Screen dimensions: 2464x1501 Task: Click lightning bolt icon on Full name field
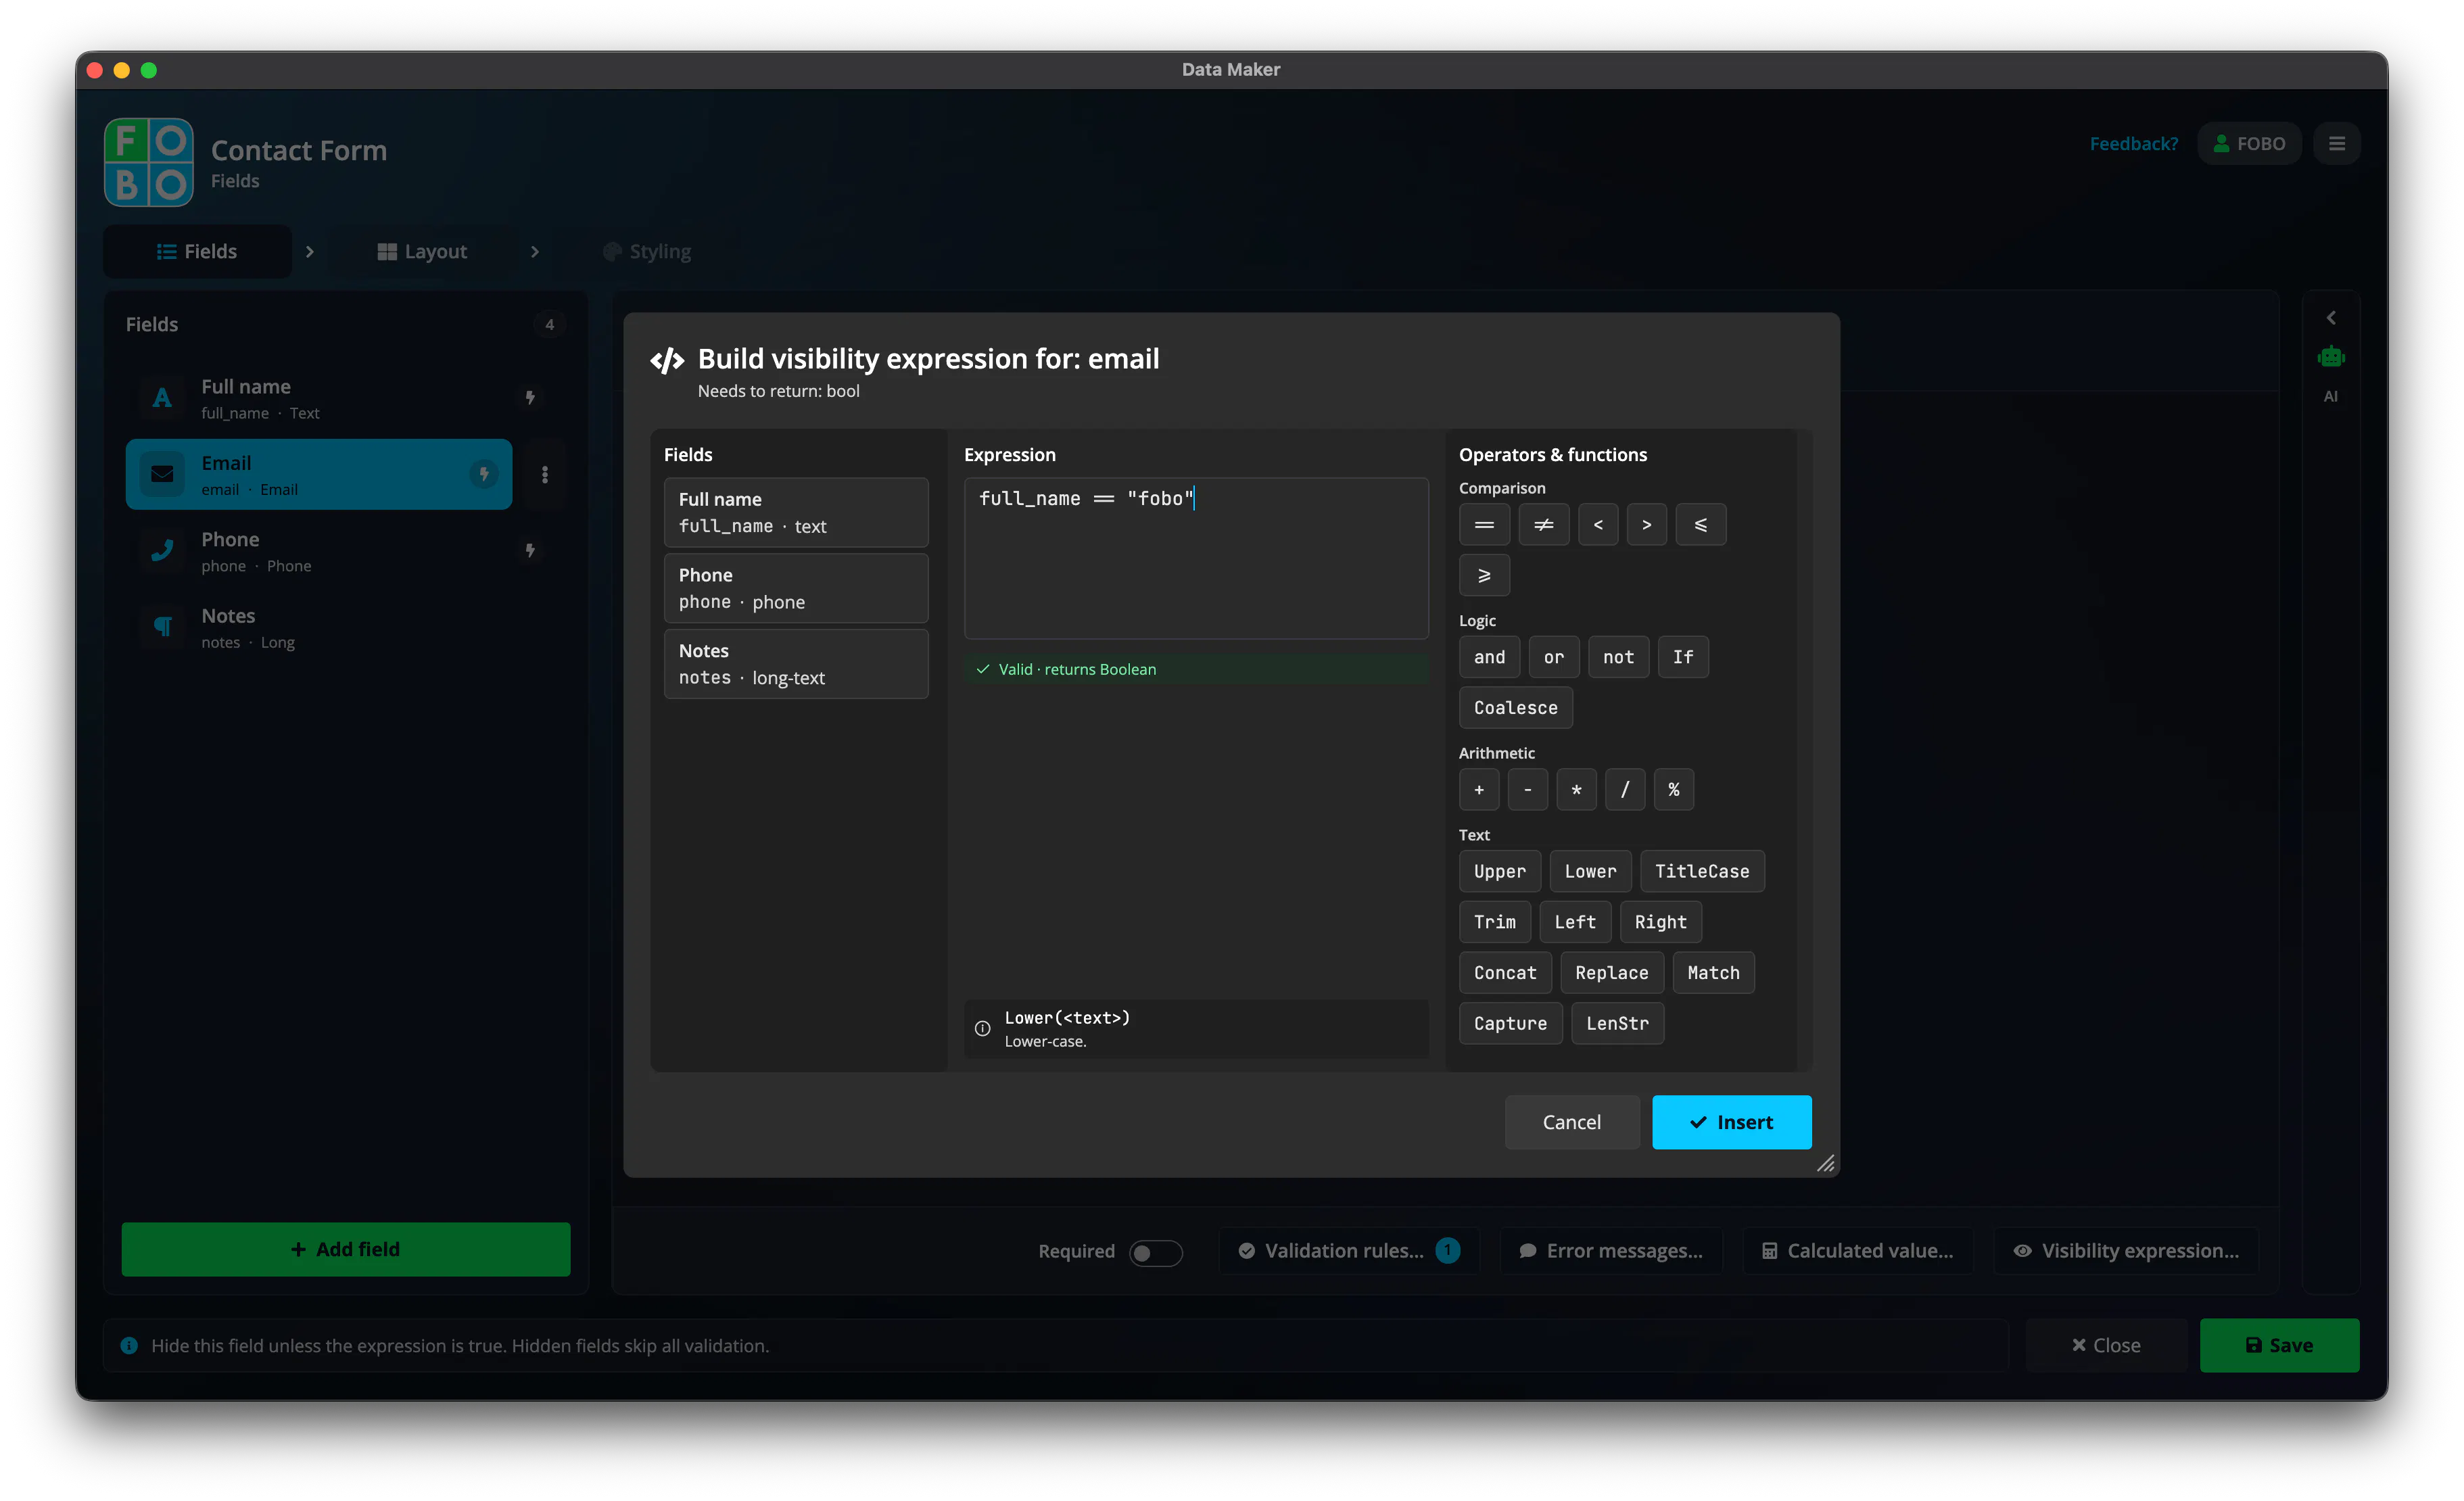pyautogui.click(x=530, y=397)
